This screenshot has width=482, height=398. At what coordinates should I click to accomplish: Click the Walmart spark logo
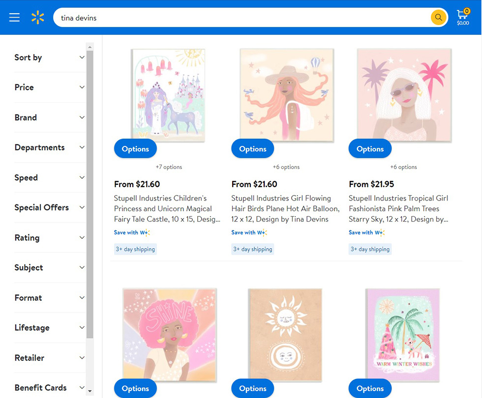point(38,18)
